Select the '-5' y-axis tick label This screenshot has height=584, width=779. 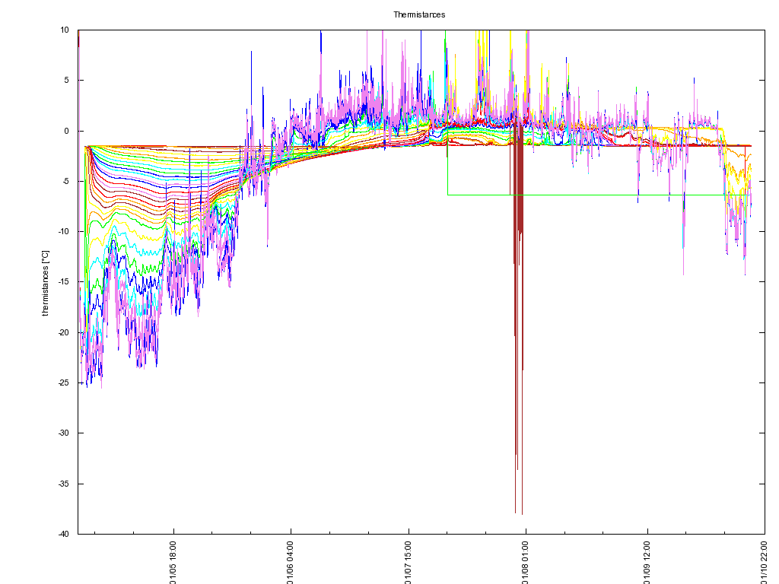pos(65,181)
